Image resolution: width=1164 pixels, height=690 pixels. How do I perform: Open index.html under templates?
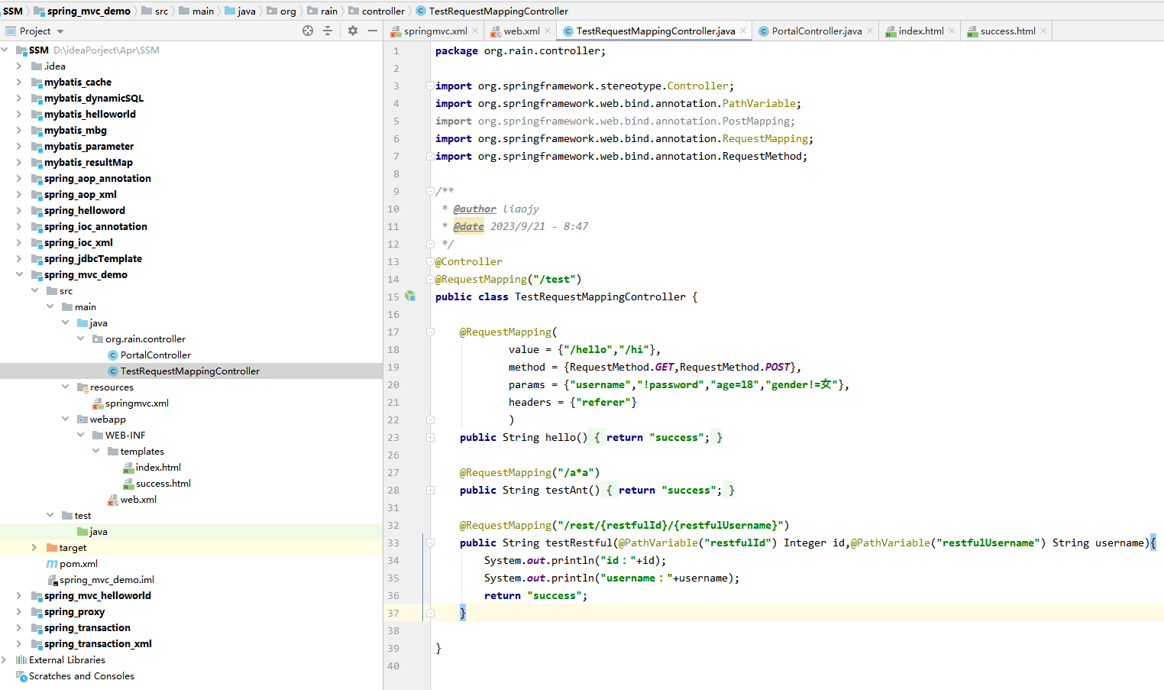tap(158, 468)
